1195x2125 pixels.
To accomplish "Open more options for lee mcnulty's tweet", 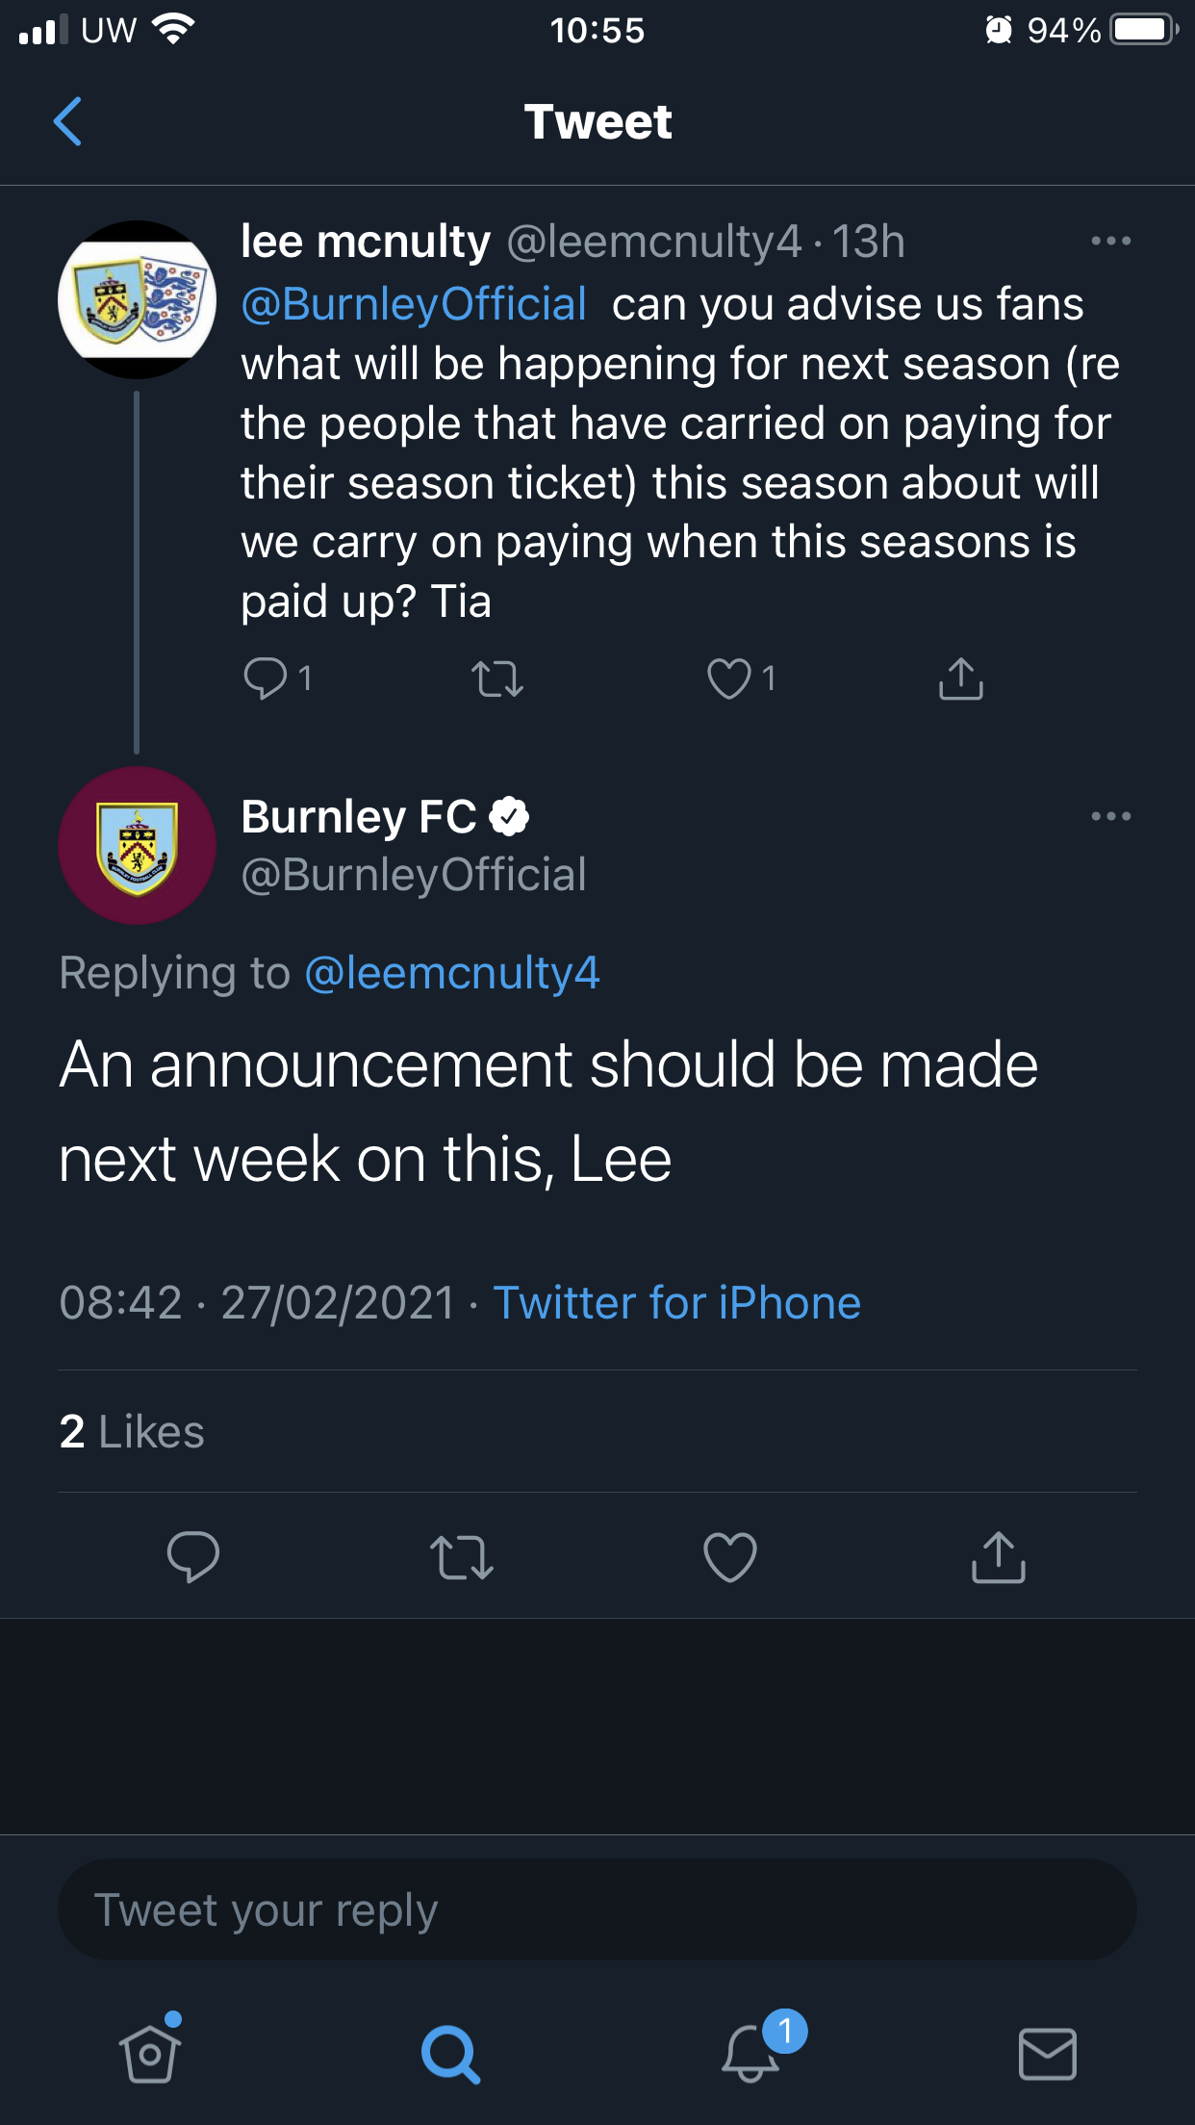I will (x=1110, y=241).
